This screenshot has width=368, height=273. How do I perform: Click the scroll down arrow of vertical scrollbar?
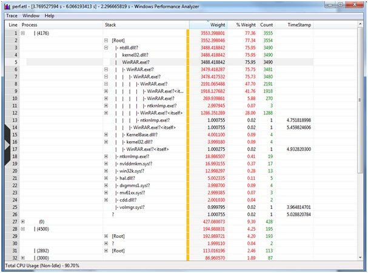coord(360,257)
